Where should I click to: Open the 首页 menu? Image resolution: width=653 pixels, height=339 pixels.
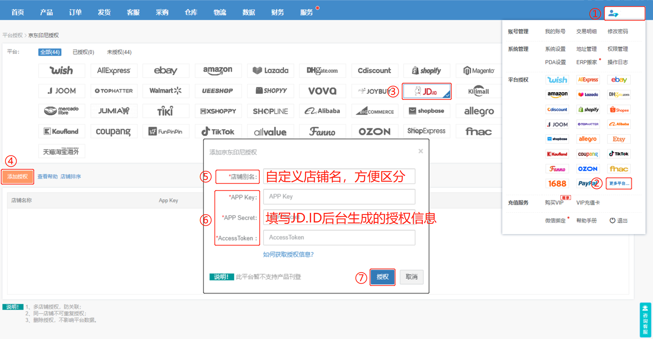point(18,12)
